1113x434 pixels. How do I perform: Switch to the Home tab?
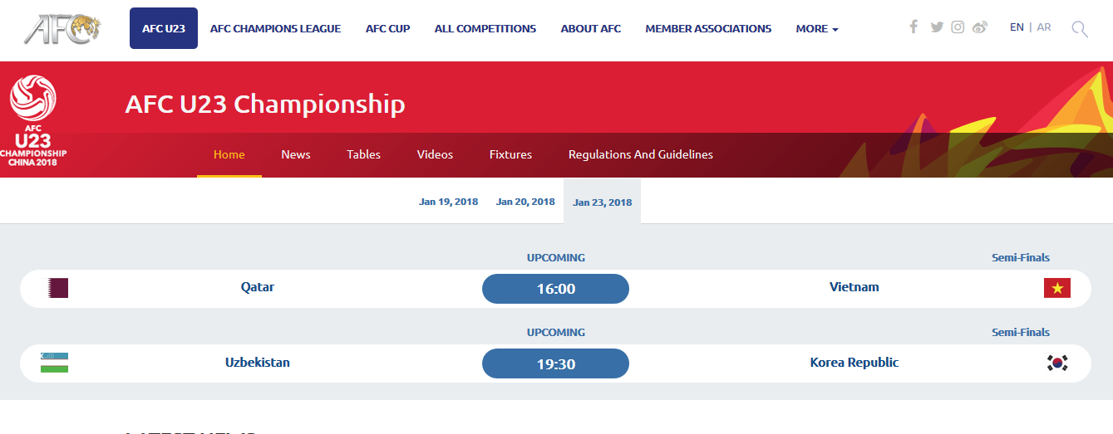(x=229, y=154)
